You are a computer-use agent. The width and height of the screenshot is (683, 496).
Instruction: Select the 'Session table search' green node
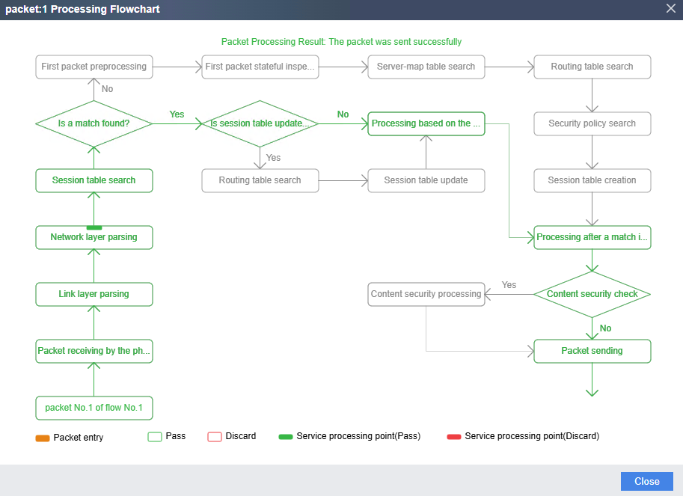point(94,180)
